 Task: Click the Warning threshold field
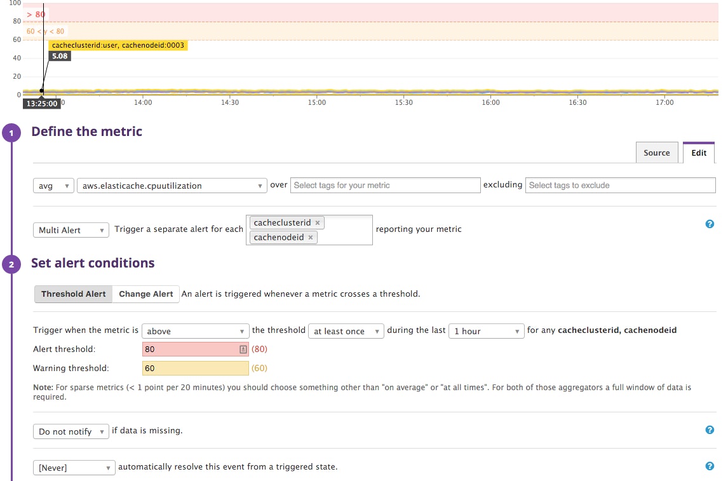196,369
